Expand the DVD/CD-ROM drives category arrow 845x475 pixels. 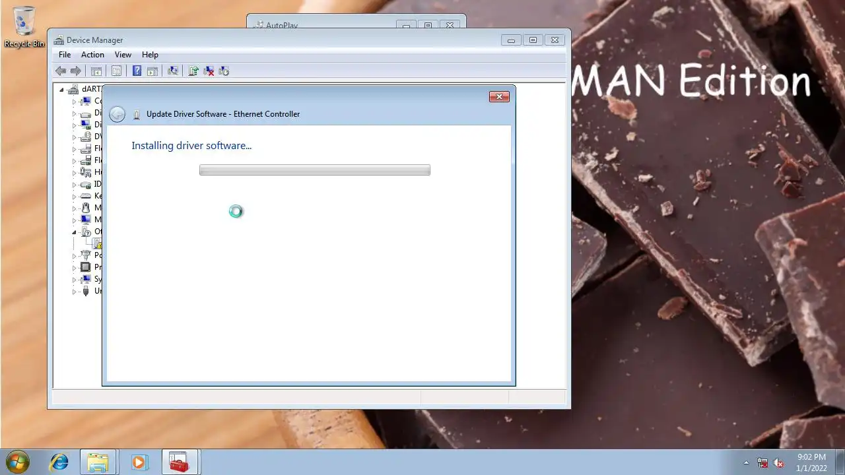point(74,137)
